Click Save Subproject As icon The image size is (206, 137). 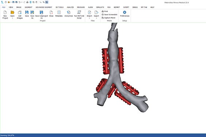[41, 12]
